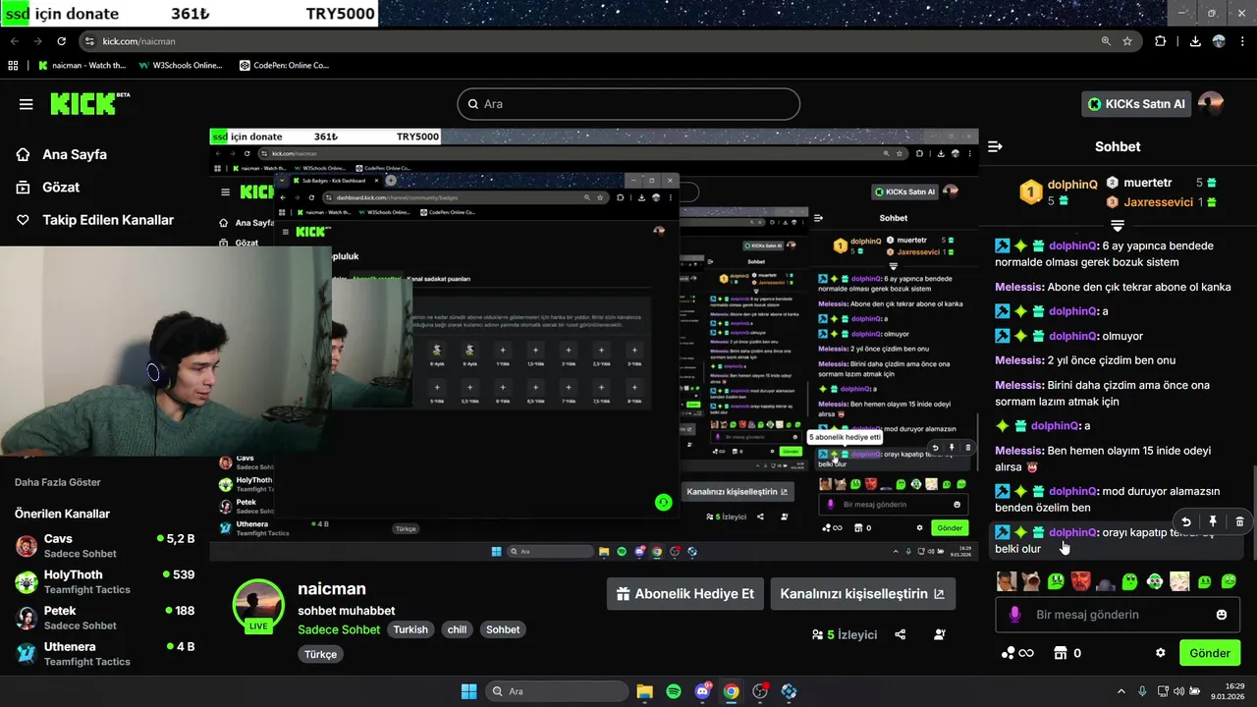Click the Windows Start button
The image size is (1257, 707).
click(468, 691)
